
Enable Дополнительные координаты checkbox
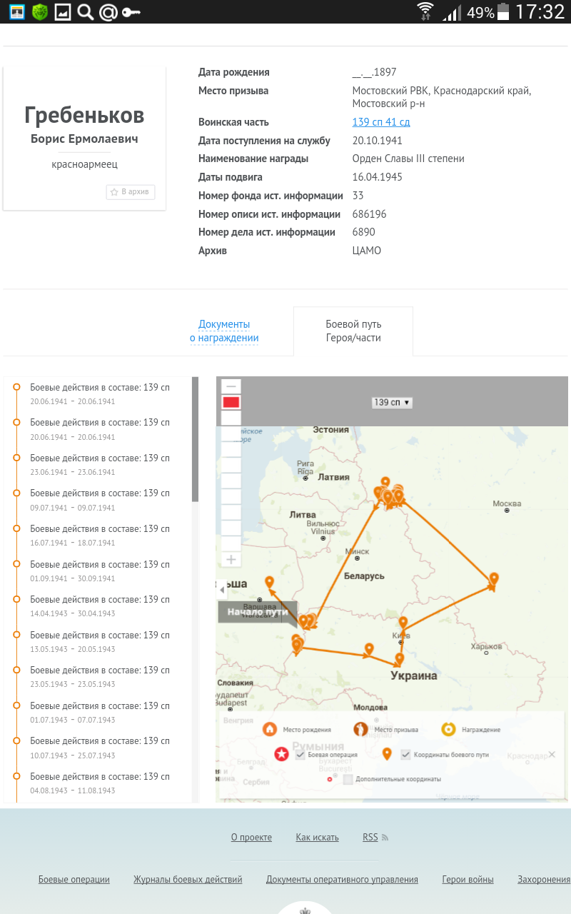click(x=348, y=779)
